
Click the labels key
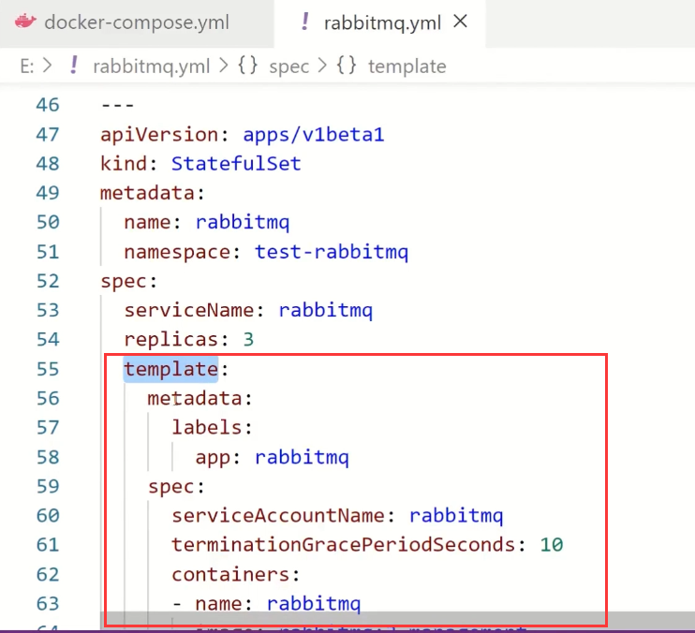[x=206, y=428]
